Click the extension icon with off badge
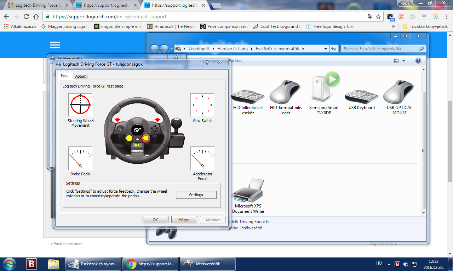 coord(390,17)
